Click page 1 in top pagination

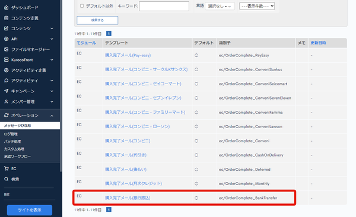tap(109, 34)
